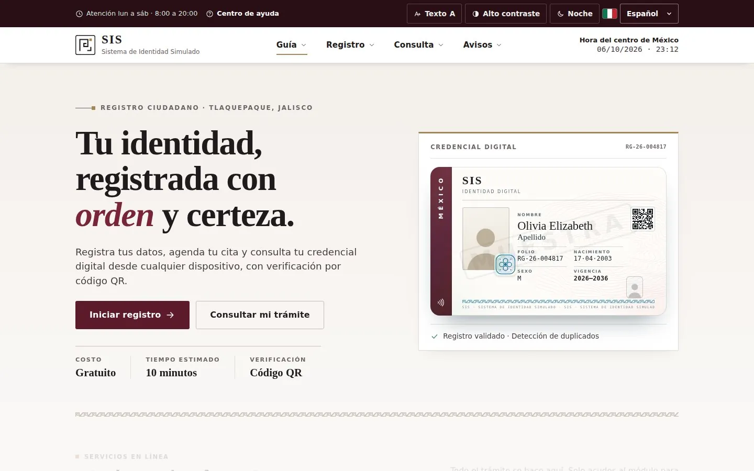Click Consultar mi trámite button
The width and height of the screenshot is (754, 471).
(260, 315)
